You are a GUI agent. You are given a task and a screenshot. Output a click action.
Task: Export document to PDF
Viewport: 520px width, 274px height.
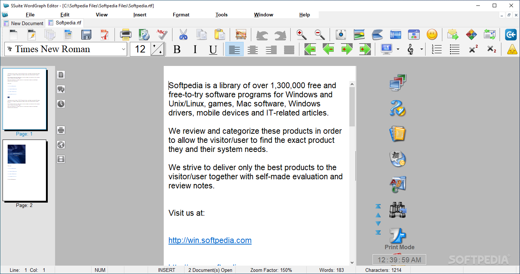click(x=105, y=35)
